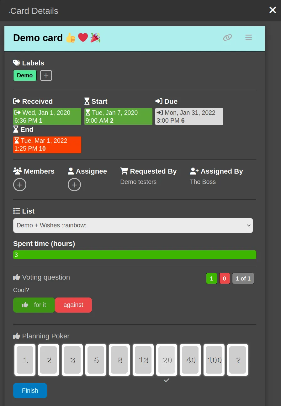
Task: Click the End hourglass icon heading
Action: [16, 129]
